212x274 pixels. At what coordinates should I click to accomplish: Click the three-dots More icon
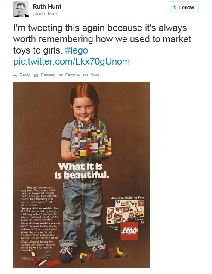86,75
